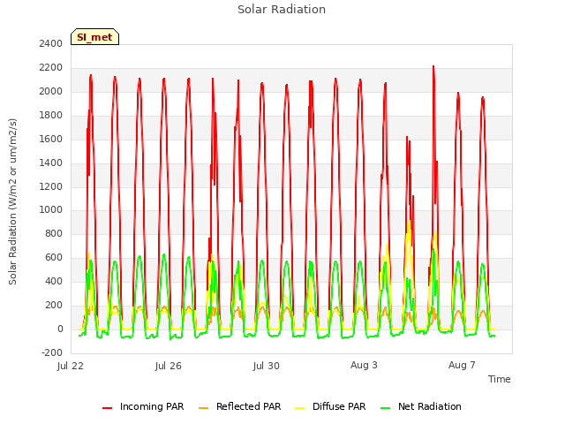Click the Solar Radiation y-axis title
This screenshot has height=424, width=565.
(12, 201)
